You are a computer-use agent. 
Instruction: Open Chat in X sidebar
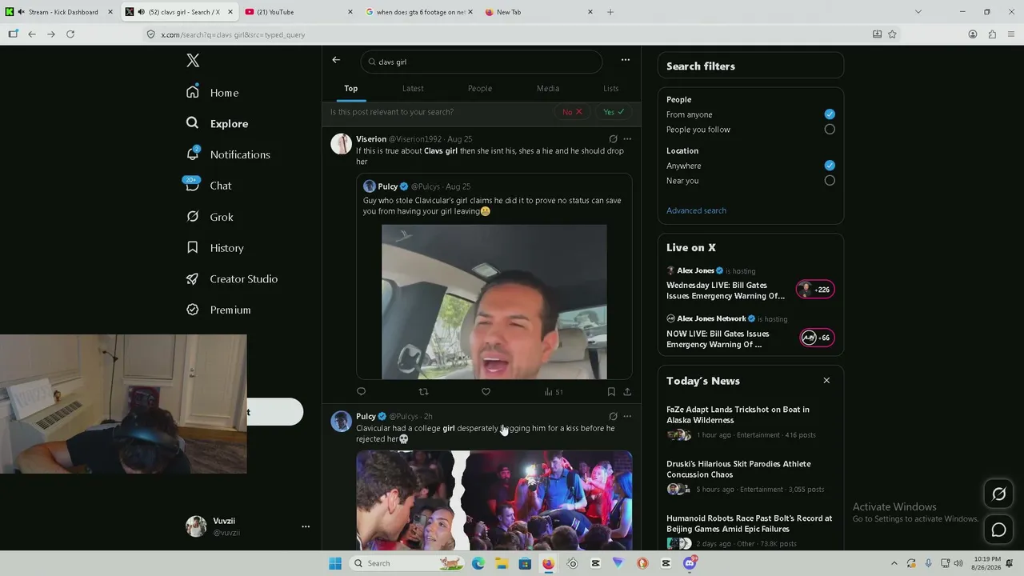[209, 186]
